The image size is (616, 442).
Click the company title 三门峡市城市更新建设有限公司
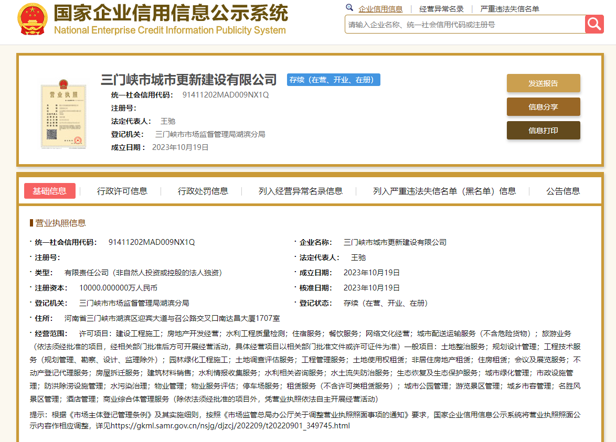click(189, 80)
